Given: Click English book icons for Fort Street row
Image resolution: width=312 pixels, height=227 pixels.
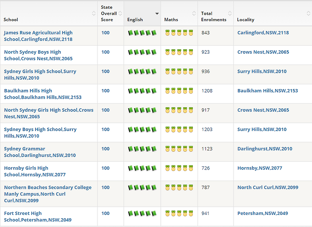Looking at the screenshot, I should coord(142,213).
